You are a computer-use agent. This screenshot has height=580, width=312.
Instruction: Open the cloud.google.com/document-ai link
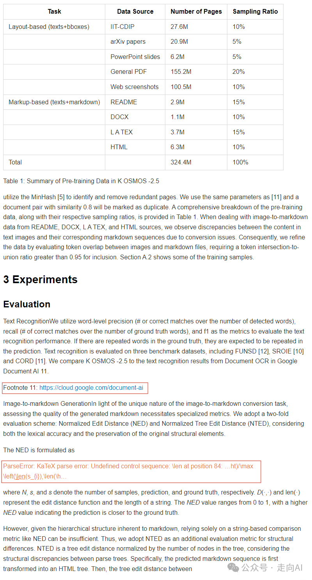click(91, 388)
